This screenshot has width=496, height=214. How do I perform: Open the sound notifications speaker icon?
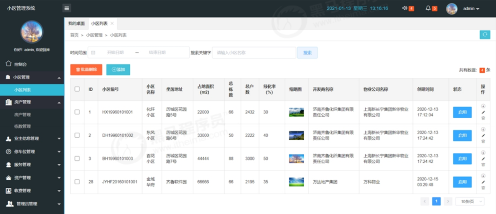[x=404, y=8]
